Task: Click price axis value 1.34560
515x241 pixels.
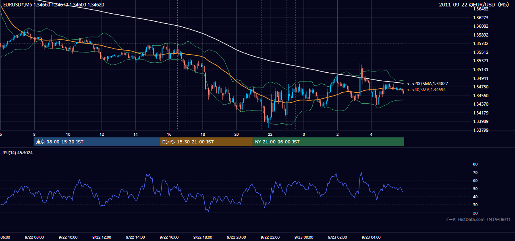Action: coord(481,96)
